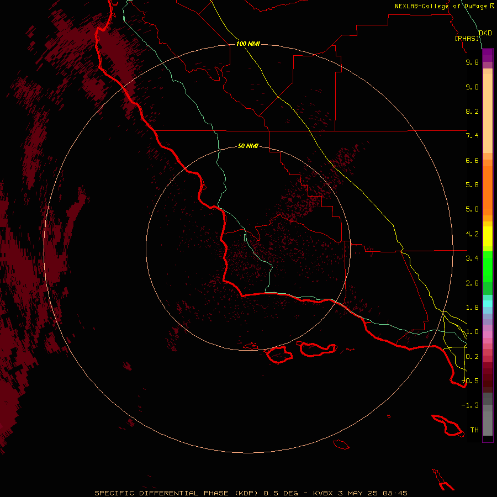497x497 pixels.
Task: Click the 100 NMI range ring label
Action: click(248, 44)
